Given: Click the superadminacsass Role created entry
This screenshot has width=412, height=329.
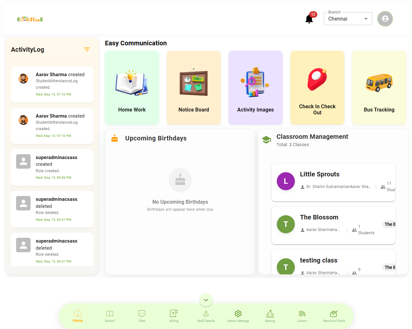Looking at the screenshot, I should pyautogui.click(x=52, y=167).
